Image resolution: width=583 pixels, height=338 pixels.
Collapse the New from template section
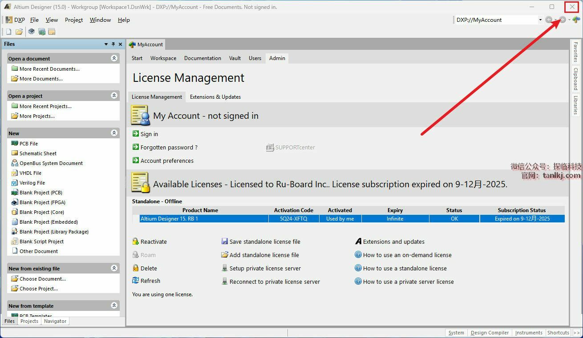(114, 306)
